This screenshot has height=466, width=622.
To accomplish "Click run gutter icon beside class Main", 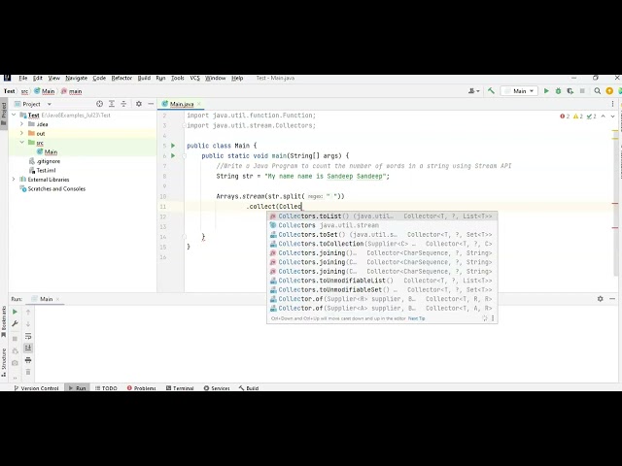I will [173, 146].
